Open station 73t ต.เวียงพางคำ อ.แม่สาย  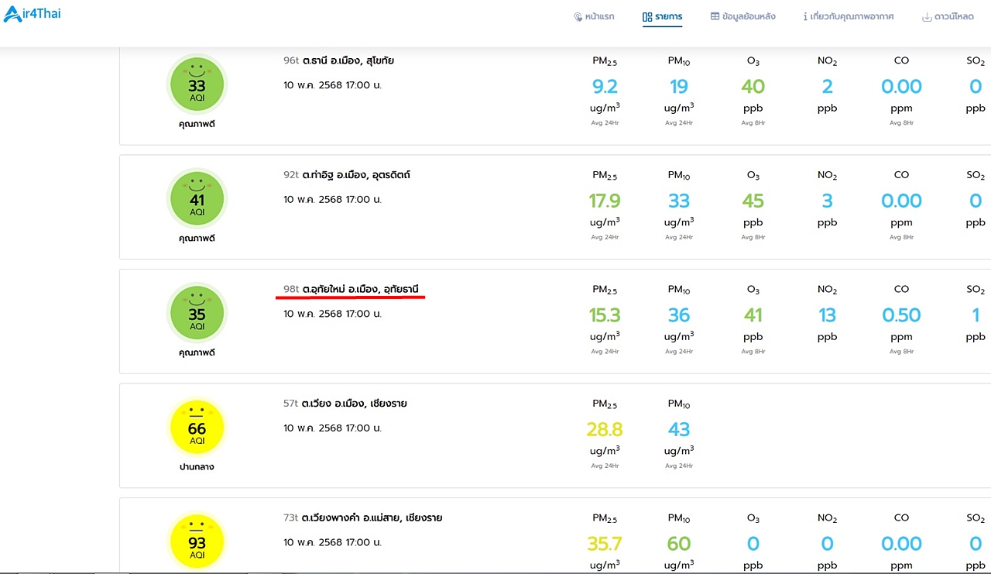click(363, 517)
